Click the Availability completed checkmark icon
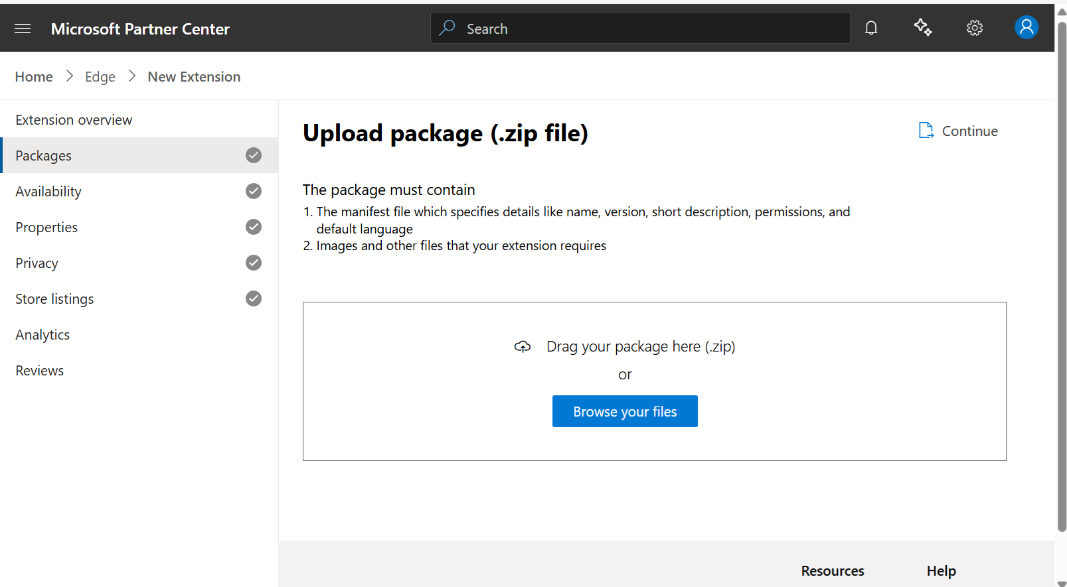The image size is (1067, 587). (254, 191)
